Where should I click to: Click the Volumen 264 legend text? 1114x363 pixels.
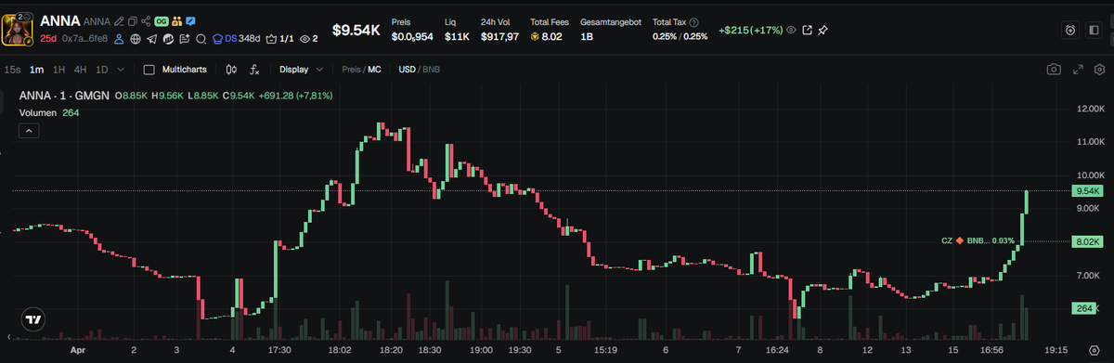[x=49, y=112]
